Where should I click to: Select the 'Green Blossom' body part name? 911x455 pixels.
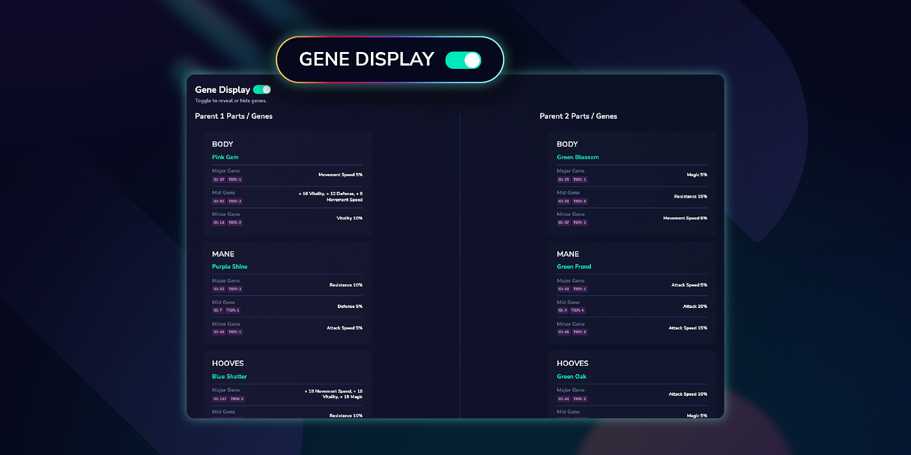pyautogui.click(x=578, y=157)
